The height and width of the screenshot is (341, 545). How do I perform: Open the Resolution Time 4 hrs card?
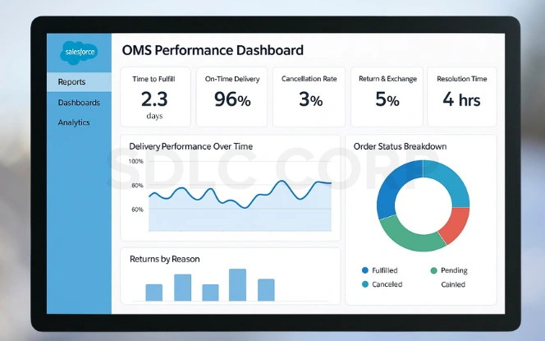pyautogui.click(x=461, y=97)
